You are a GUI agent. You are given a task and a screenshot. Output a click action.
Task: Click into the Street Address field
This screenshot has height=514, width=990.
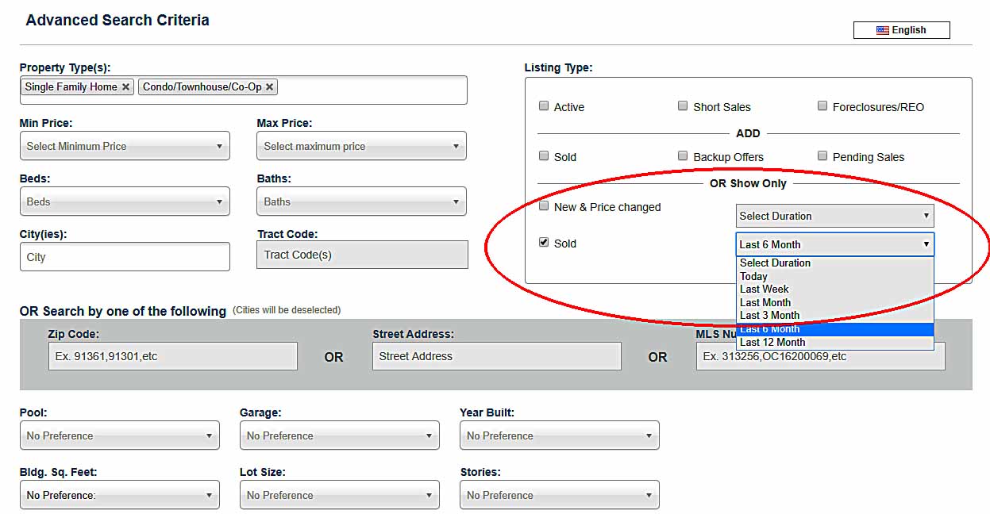496,356
